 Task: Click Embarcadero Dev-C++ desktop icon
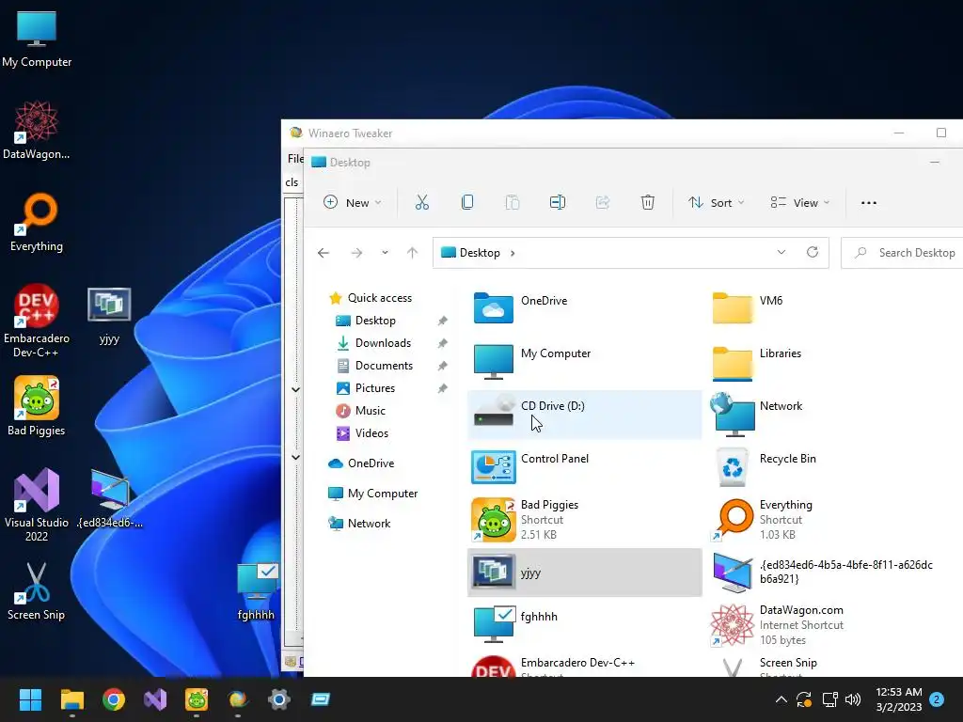click(37, 321)
